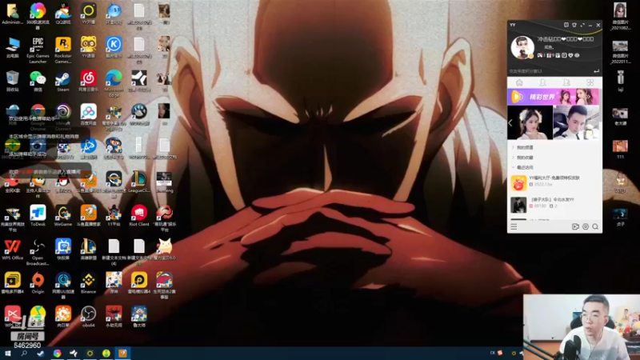The image size is (640, 360).
Task: Select the NetEase Cloud Music red icon
Action: tap(89, 81)
